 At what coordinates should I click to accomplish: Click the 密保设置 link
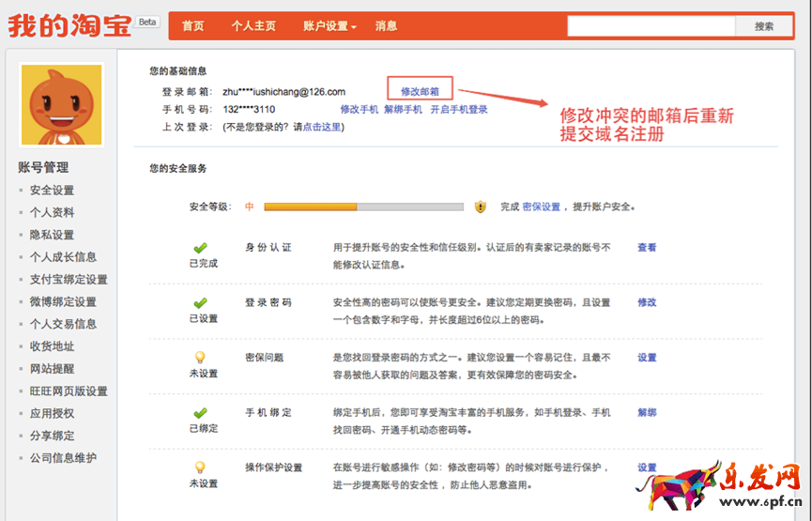(x=541, y=207)
